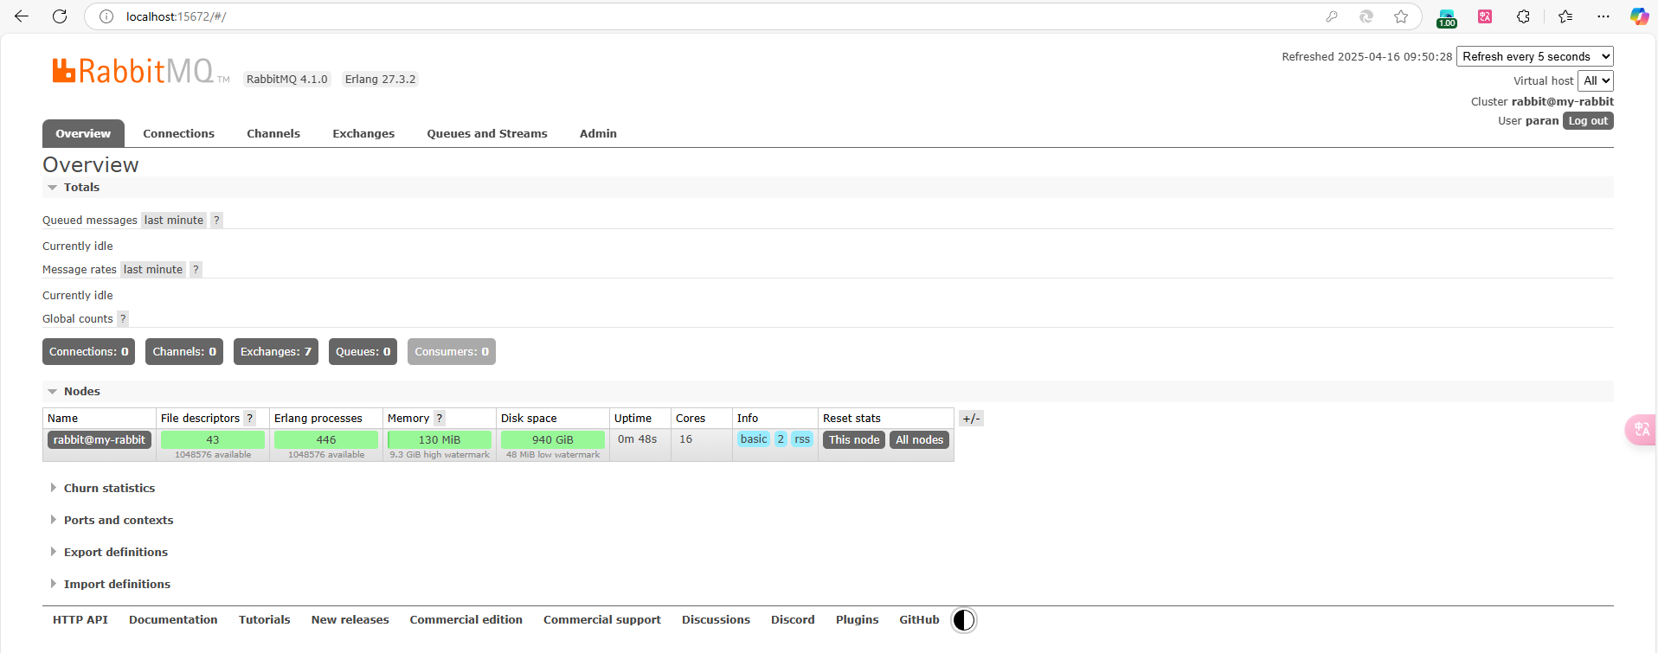Open Queues and Streams tab

tap(487, 133)
